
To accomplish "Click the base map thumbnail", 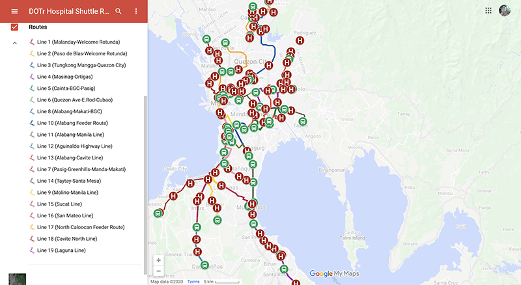I will pyautogui.click(x=18, y=279).
